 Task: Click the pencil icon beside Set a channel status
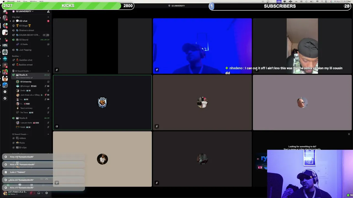(x=32, y=78)
